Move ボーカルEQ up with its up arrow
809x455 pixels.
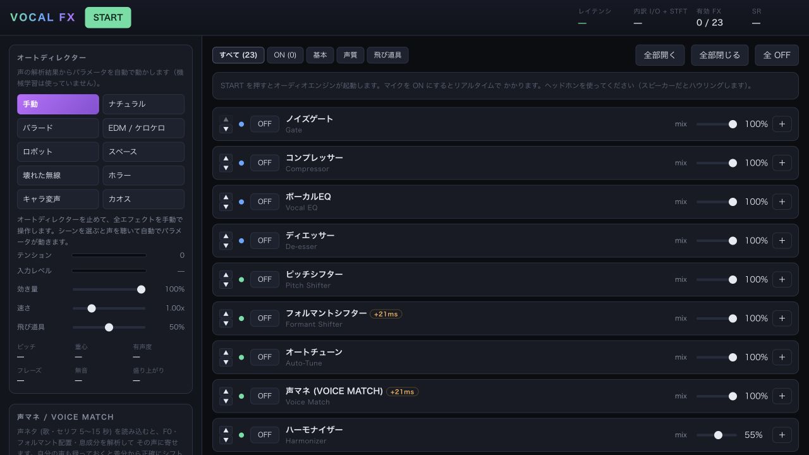tap(226, 197)
